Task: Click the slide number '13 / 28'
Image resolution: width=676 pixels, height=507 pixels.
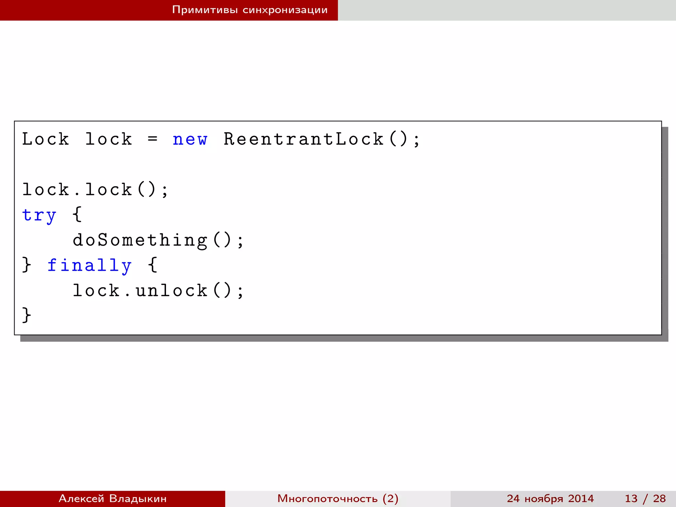Action: click(x=645, y=498)
